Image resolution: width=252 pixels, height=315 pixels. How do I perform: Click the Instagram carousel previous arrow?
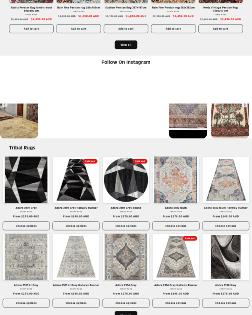[x=5, y=105]
